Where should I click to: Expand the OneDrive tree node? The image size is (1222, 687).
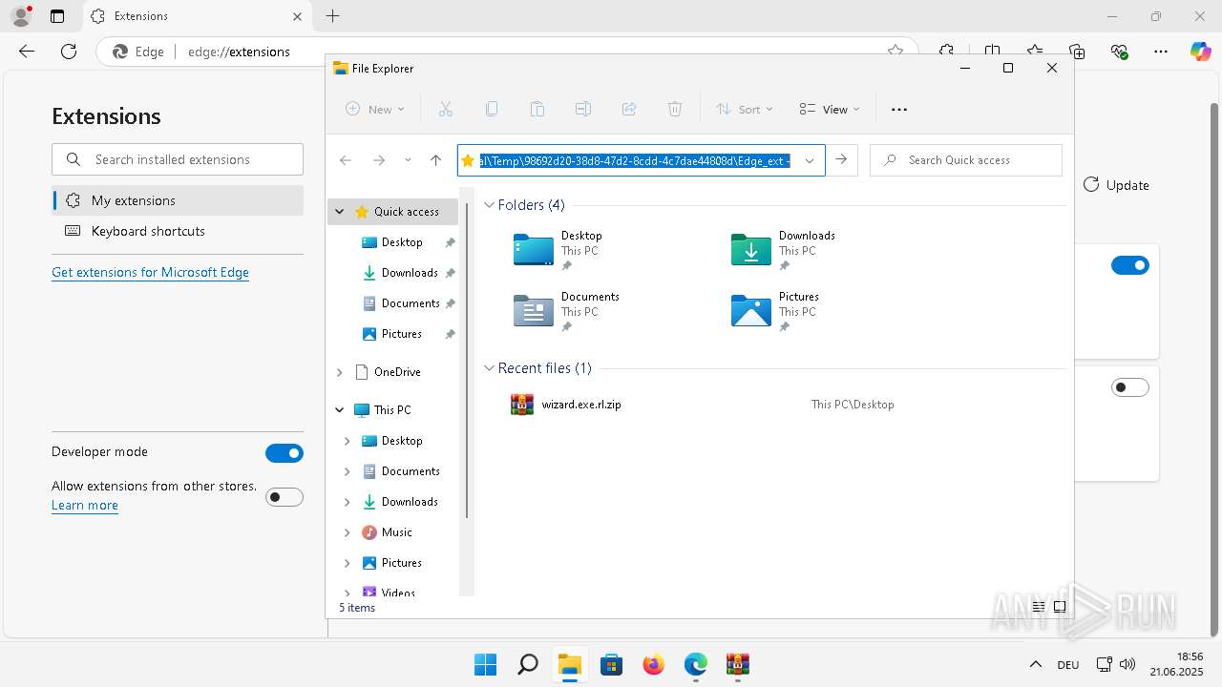(x=339, y=372)
